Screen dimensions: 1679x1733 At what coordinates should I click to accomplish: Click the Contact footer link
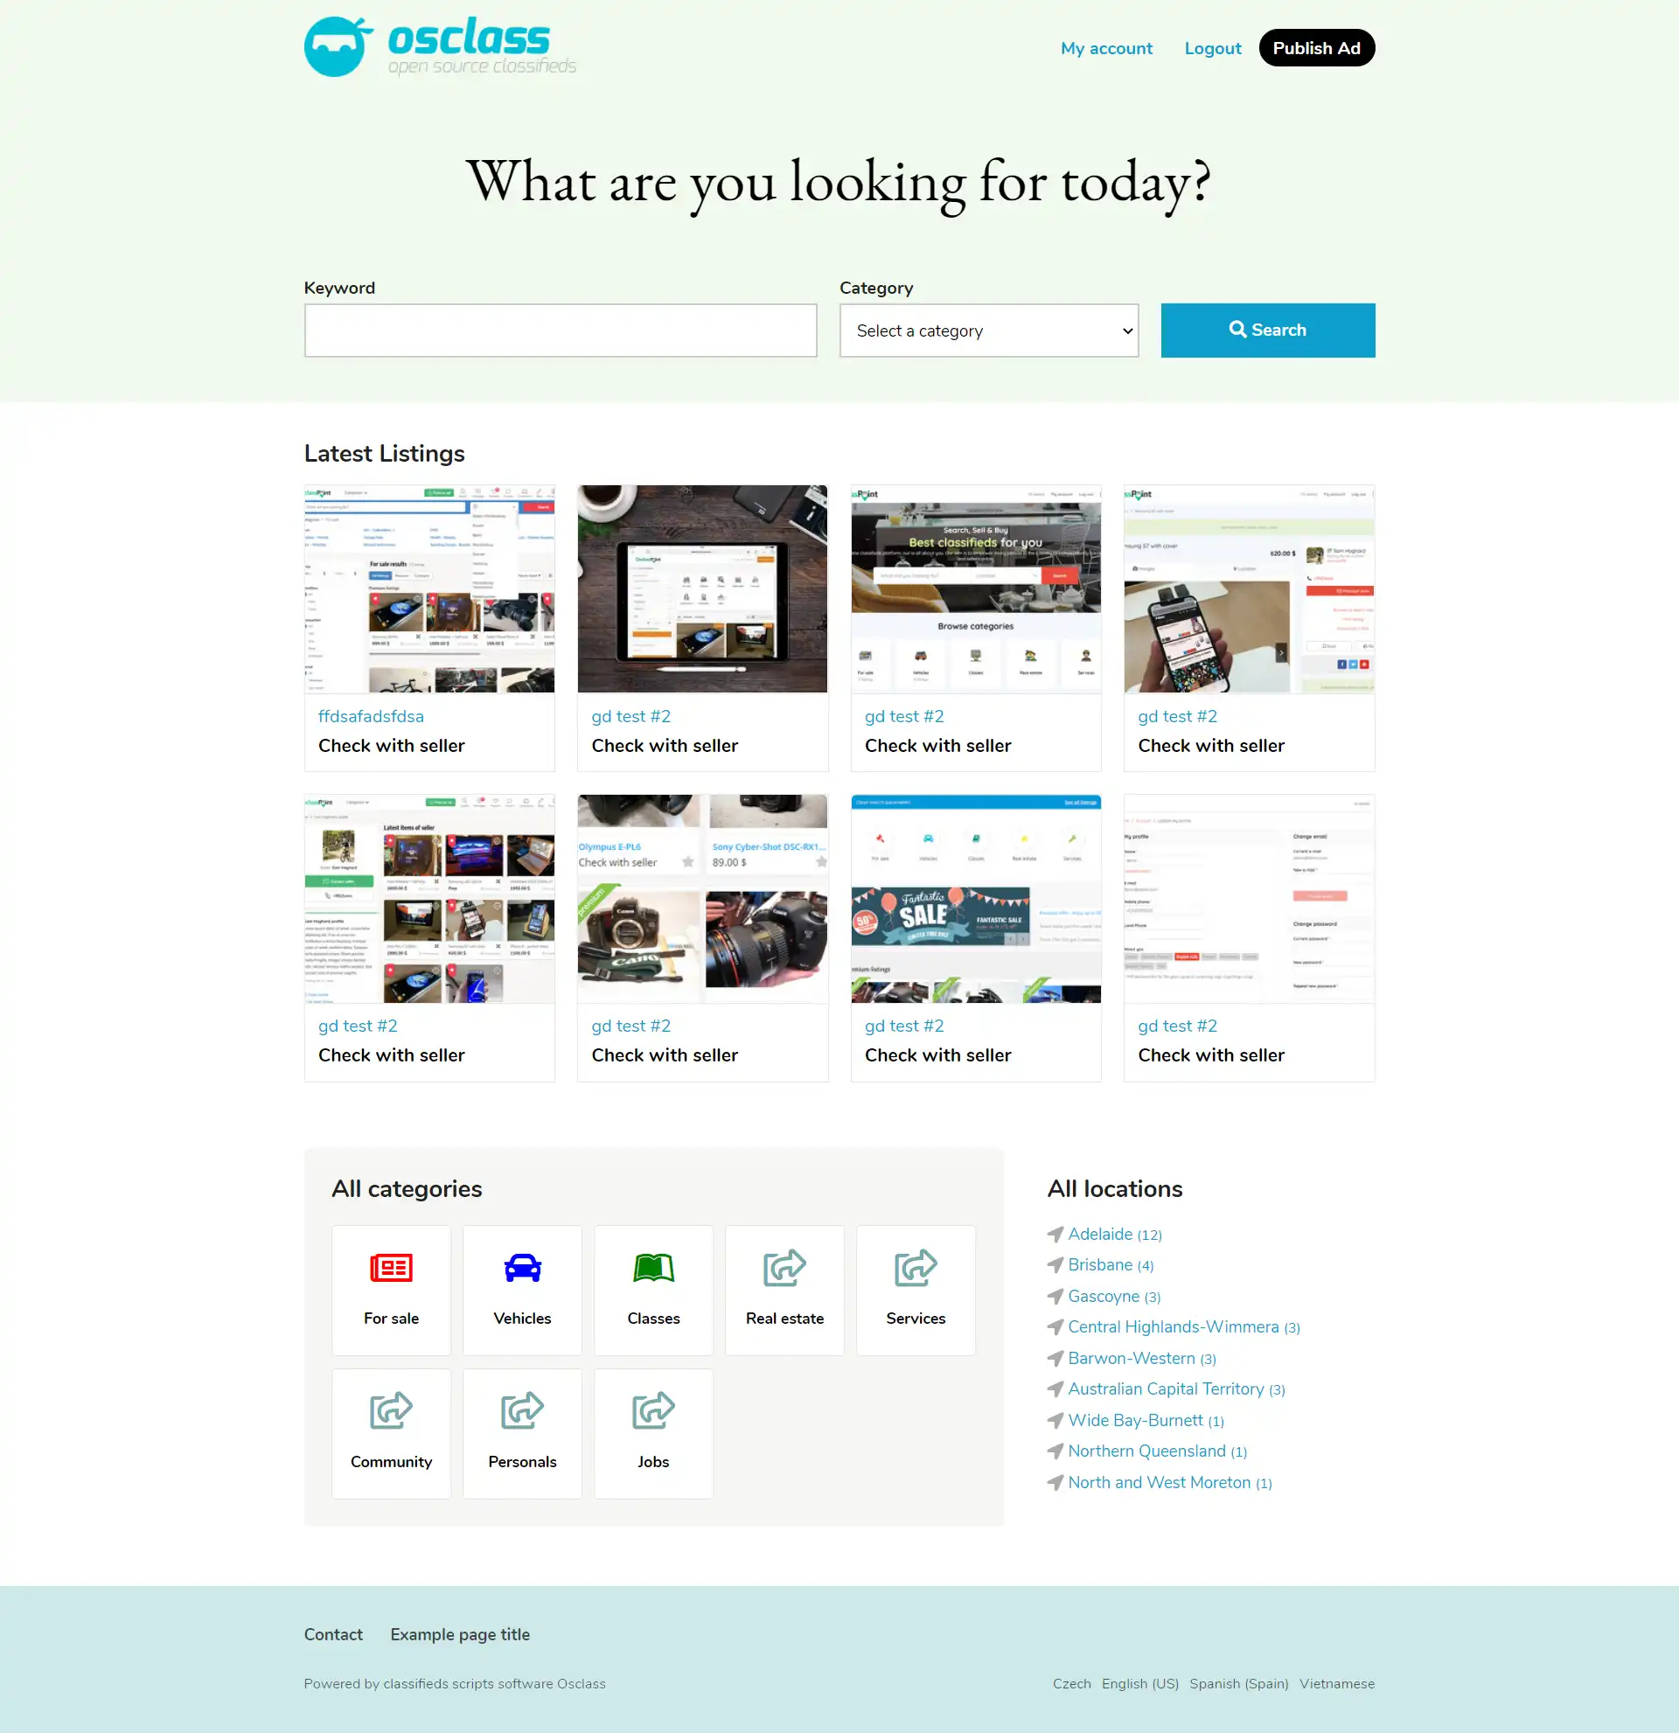(x=334, y=1634)
